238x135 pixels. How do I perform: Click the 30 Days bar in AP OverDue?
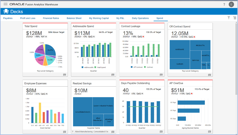click(x=191, y=102)
